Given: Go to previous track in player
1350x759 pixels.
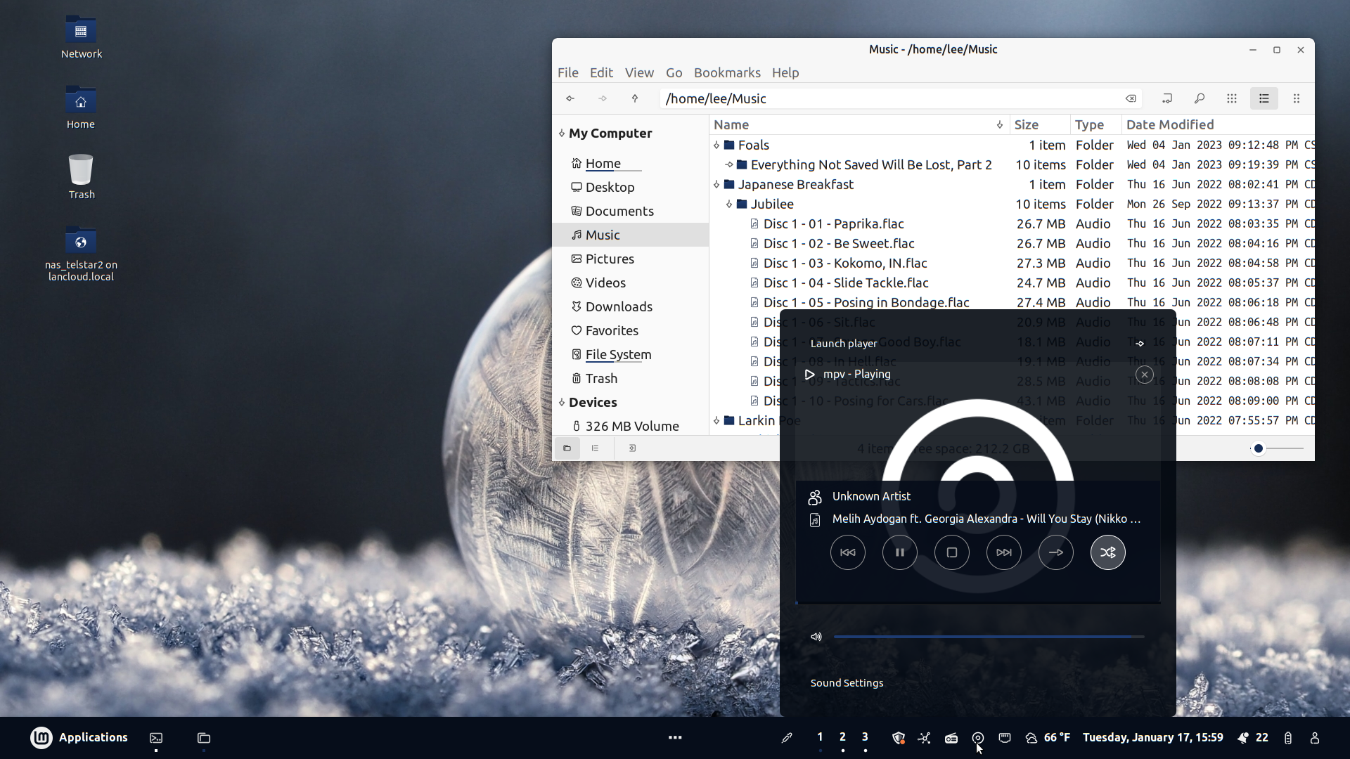Looking at the screenshot, I should 847,552.
